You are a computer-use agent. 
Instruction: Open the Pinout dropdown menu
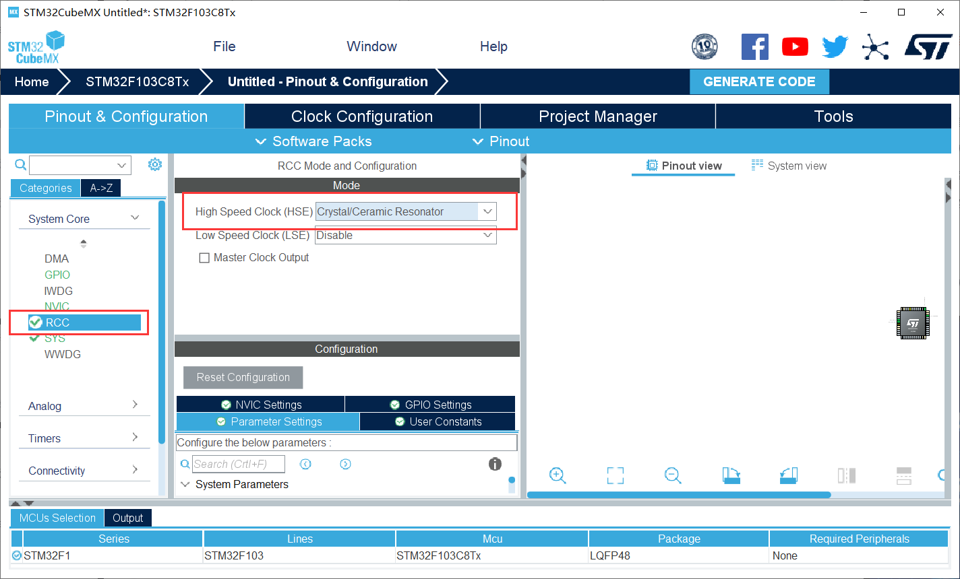(501, 141)
